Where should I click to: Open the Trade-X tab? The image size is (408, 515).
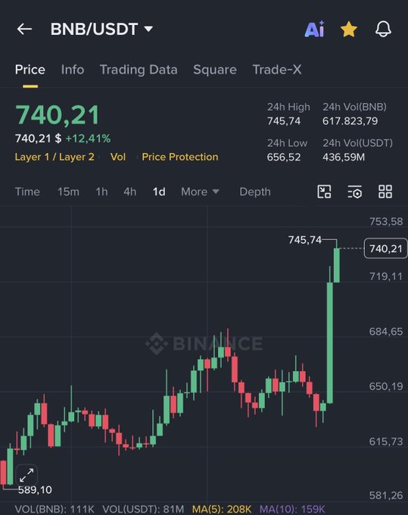point(277,70)
